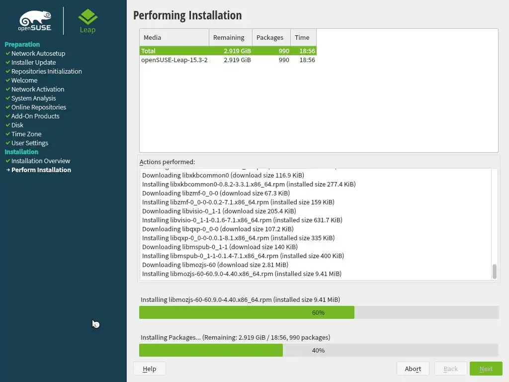509x382 pixels.
Task: Click the Disk step in sidebar
Action: click(x=17, y=125)
